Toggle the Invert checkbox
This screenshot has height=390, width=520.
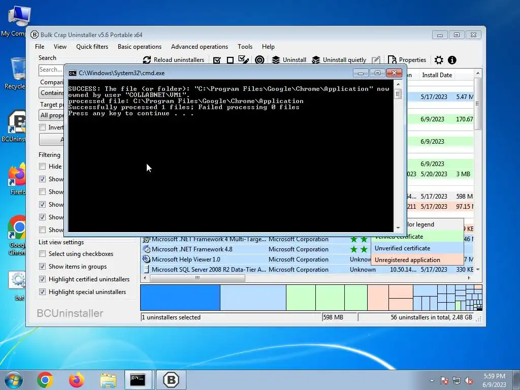point(43,127)
